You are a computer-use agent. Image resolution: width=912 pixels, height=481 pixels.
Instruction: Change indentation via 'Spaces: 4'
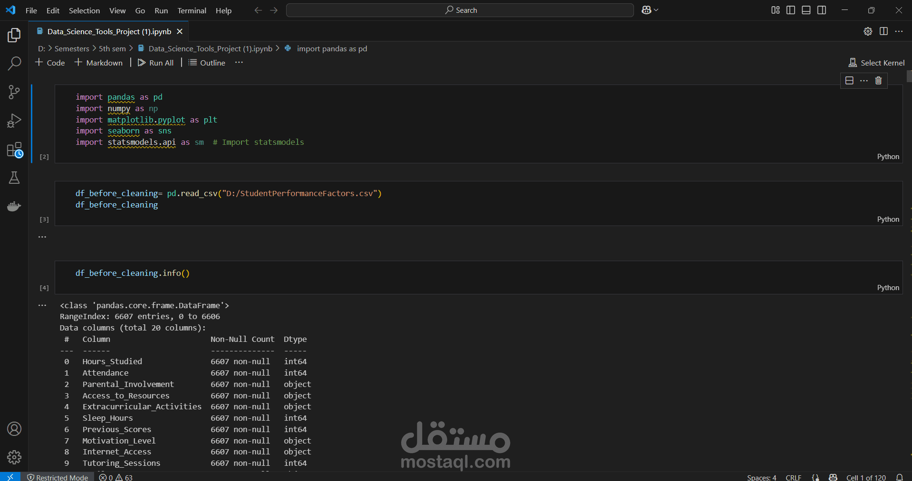761,477
